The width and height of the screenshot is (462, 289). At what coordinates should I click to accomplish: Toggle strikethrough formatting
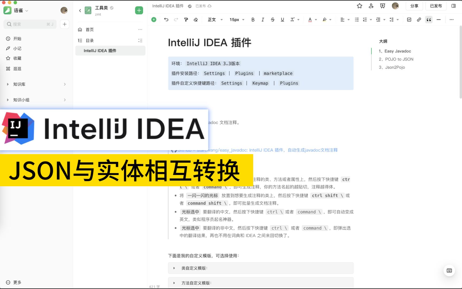click(x=272, y=20)
